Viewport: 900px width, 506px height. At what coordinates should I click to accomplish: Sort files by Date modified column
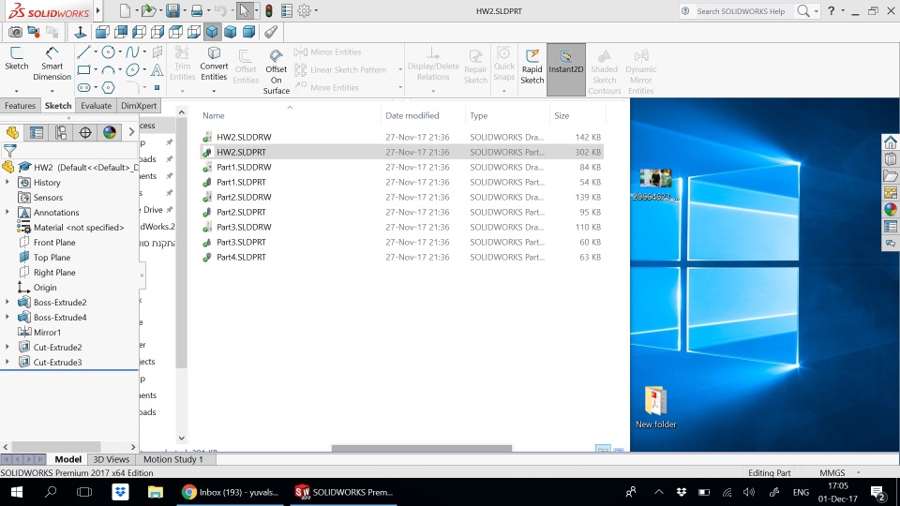pyautogui.click(x=412, y=115)
